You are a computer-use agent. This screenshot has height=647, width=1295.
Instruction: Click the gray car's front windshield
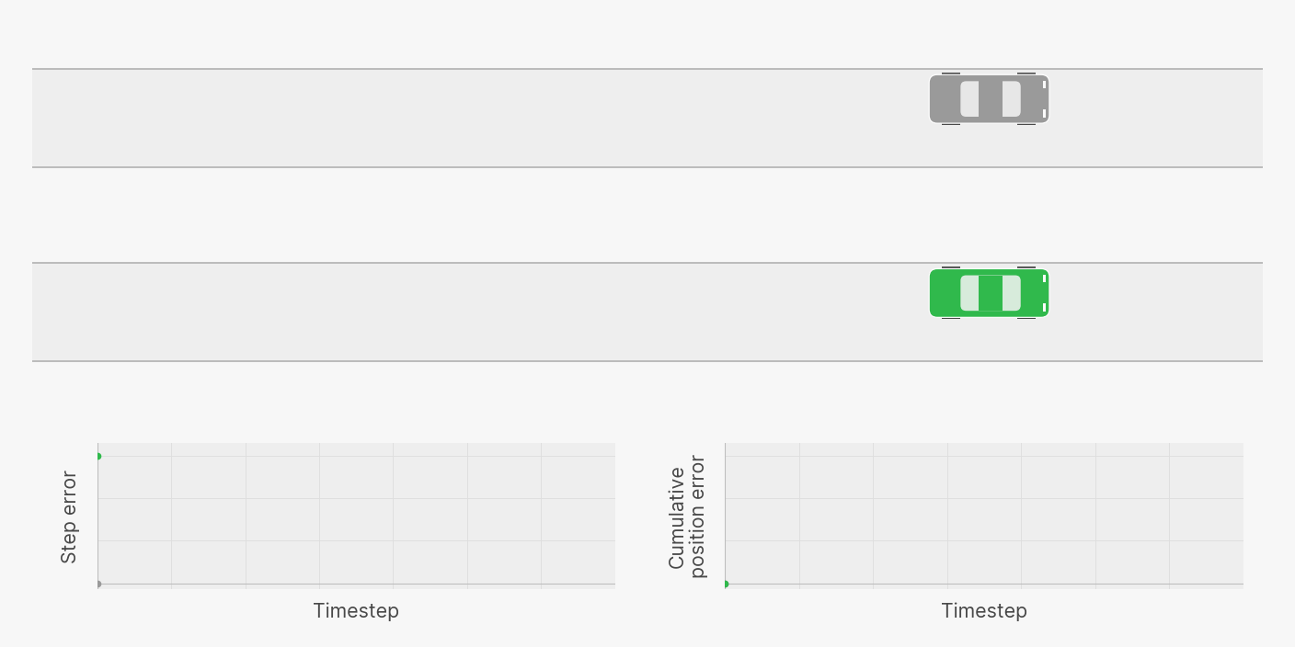tap(1012, 99)
